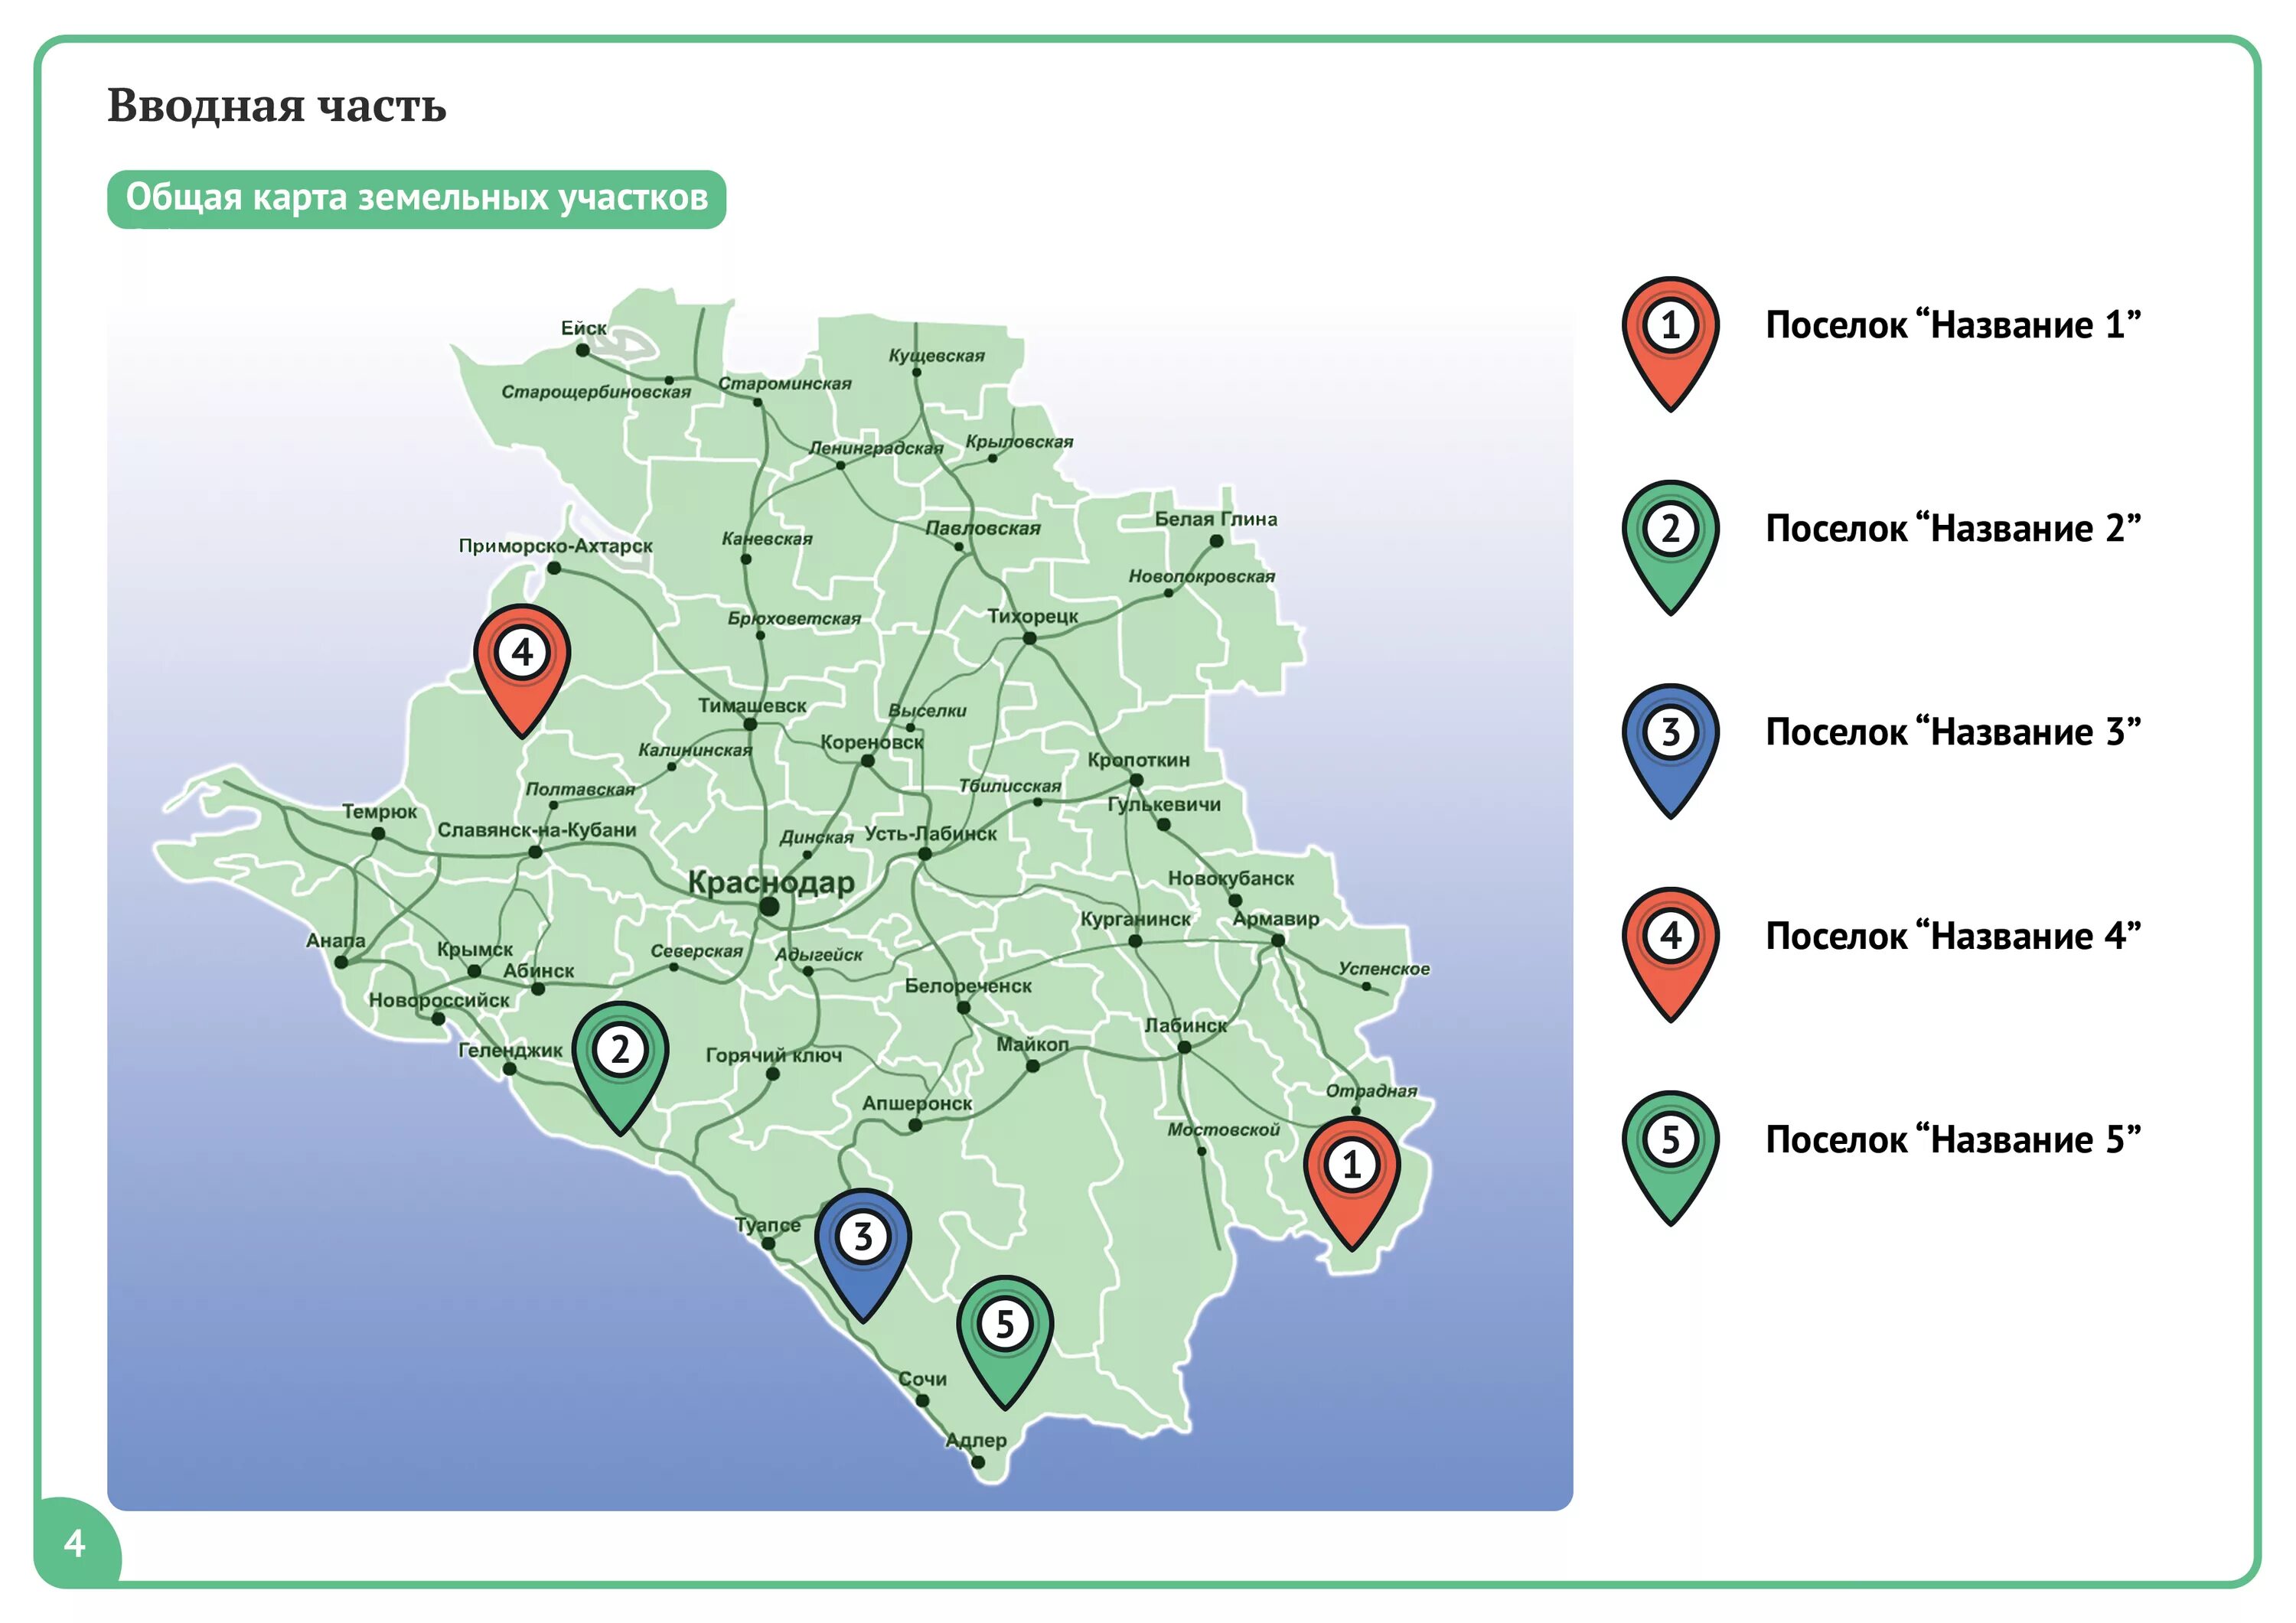
Task: Click the Сочи label on the map
Action: pyautogui.click(x=922, y=1379)
